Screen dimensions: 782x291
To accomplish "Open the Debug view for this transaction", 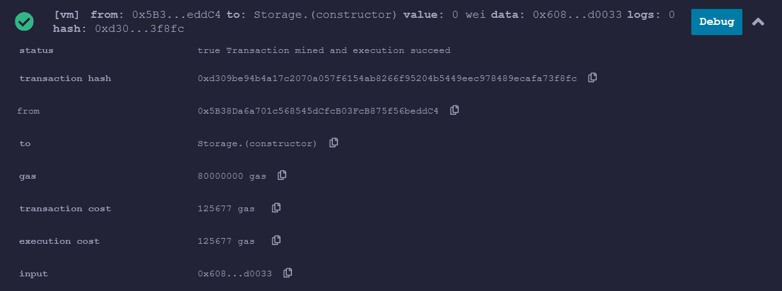I will [x=716, y=22].
